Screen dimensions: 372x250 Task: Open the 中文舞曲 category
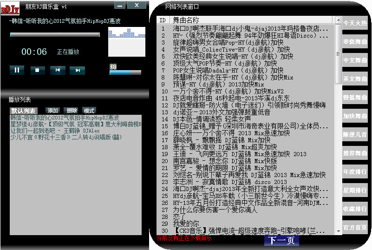(355, 60)
